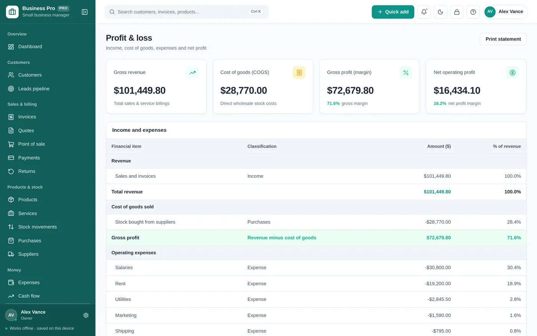Go to Dashboard in sidebar
The width and height of the screenshot is (537, 336).
pyautogui.click(x=48, y=47)
